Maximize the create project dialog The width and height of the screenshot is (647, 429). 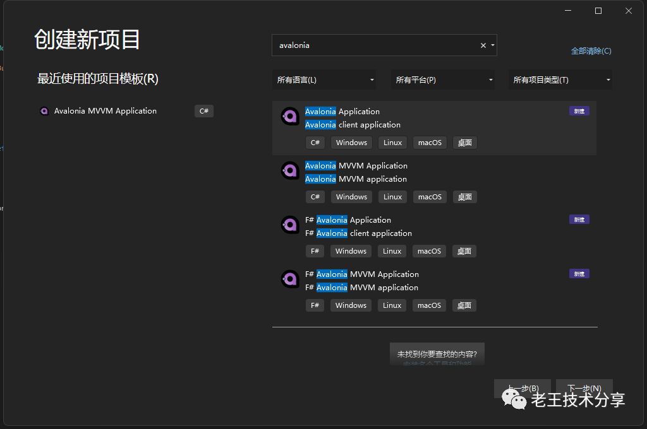[598, 11]
